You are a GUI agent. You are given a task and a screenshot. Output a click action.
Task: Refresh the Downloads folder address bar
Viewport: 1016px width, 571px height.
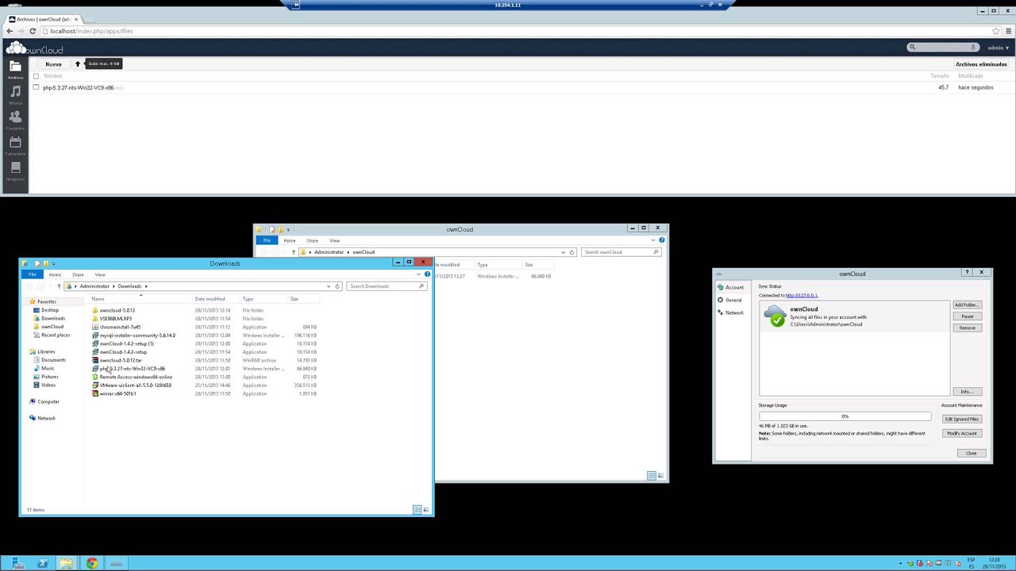[x=337, y=286]
